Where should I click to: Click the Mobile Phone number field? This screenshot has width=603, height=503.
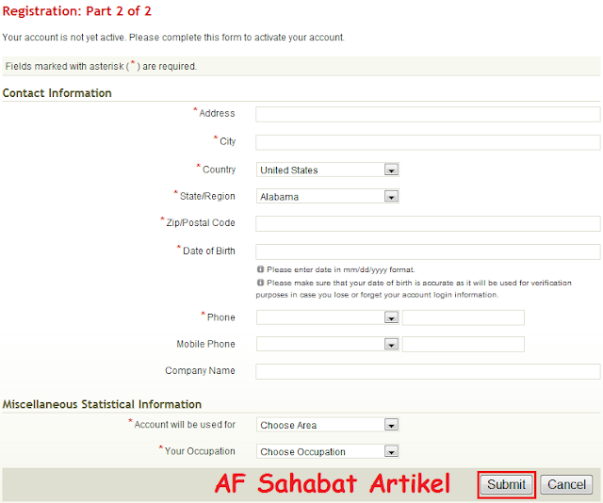click(463, 344)
